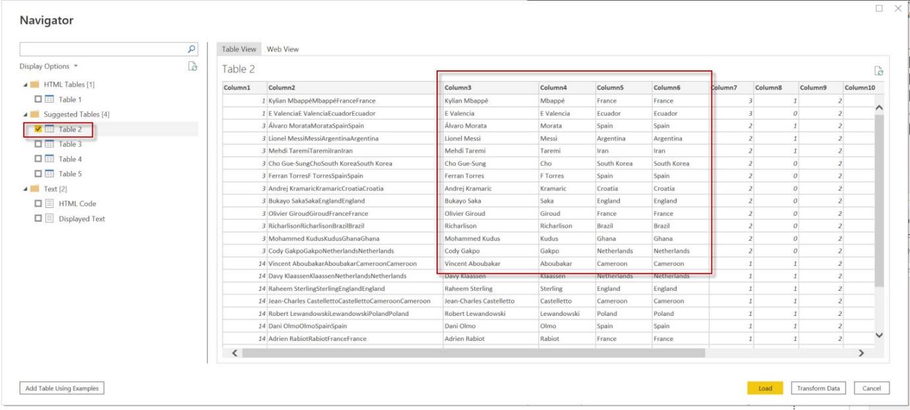Click the Table 5 table icon
The image size is (910, 410).
click(x=49, y=174)
